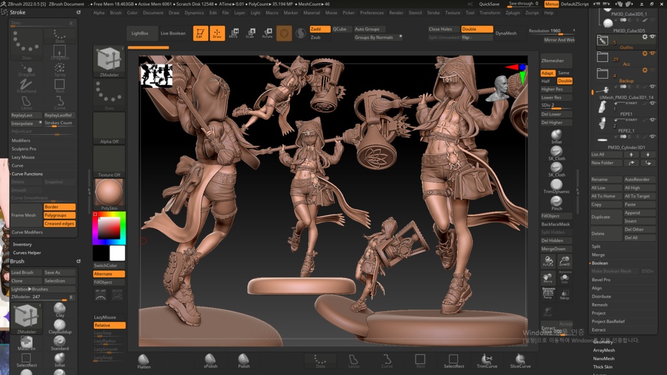
Task: Pick the Inflat brush in right shelf
Action: 556,137
